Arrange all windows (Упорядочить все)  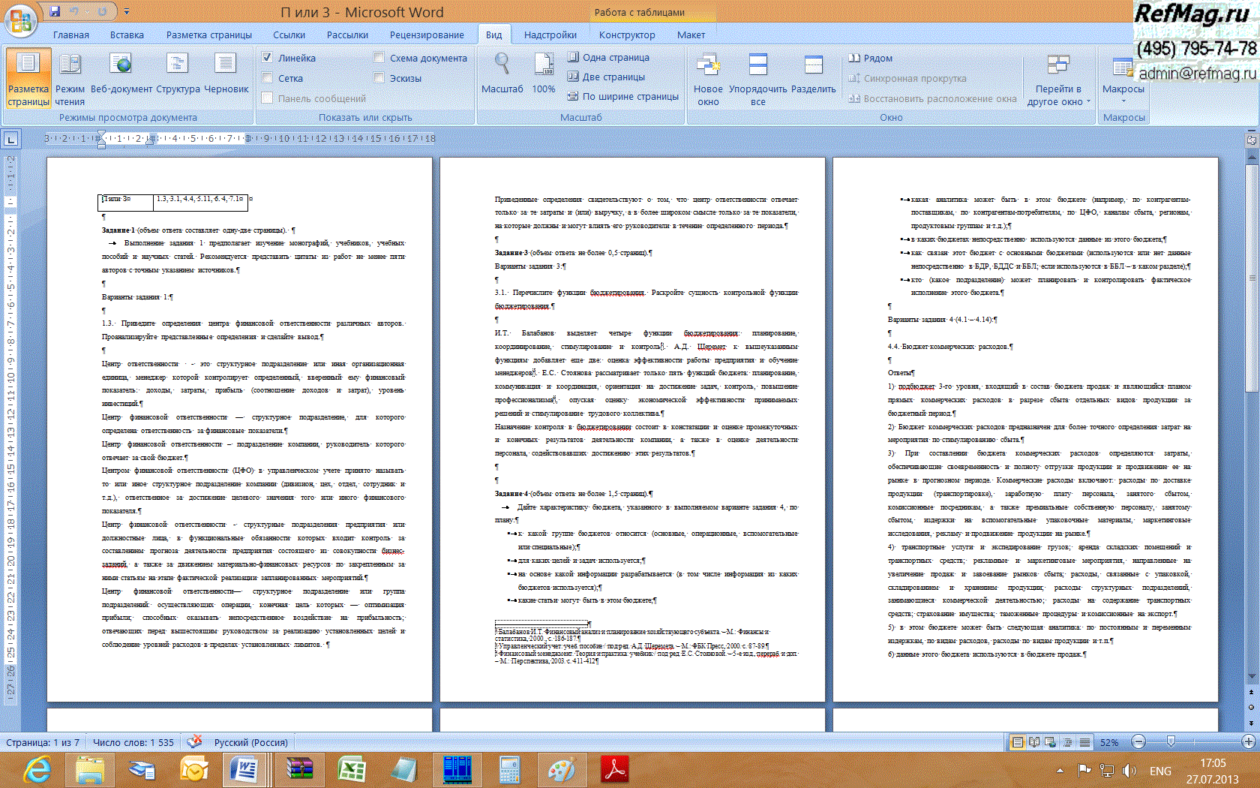point(758,79)
